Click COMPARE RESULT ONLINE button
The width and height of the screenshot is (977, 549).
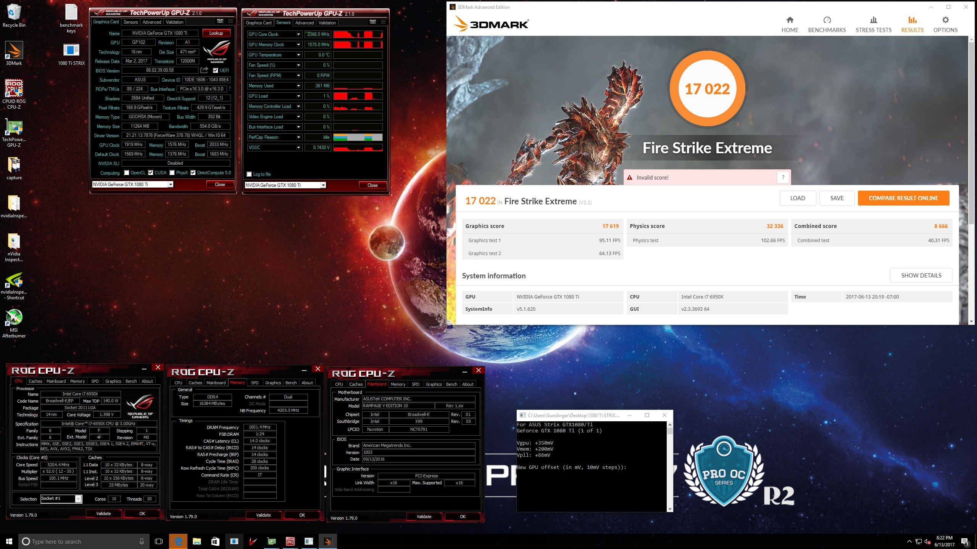click(903, 198)
